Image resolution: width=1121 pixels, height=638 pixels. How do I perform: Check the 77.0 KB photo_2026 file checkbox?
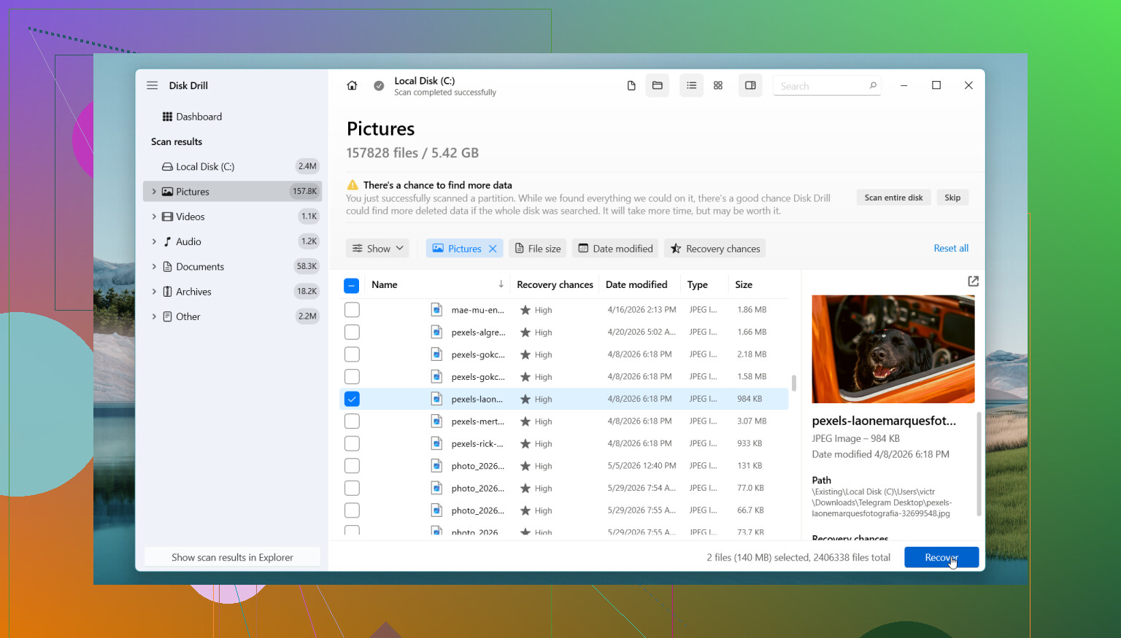(x=352, y=489)
